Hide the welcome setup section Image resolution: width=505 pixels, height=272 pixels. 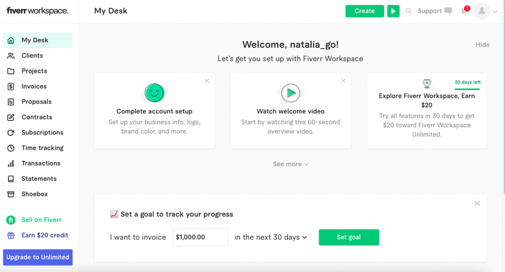(x=482, y=45)
